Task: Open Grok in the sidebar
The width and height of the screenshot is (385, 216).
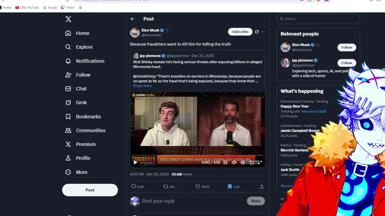Action: 76,102
